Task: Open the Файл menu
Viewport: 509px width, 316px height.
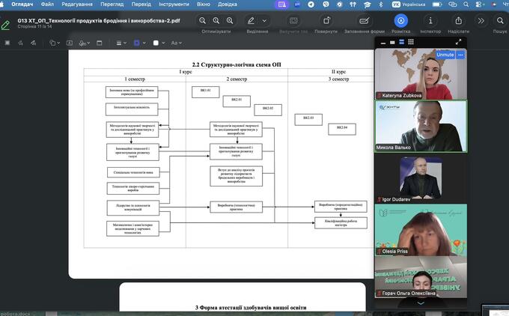Action: tap(48, 4)
